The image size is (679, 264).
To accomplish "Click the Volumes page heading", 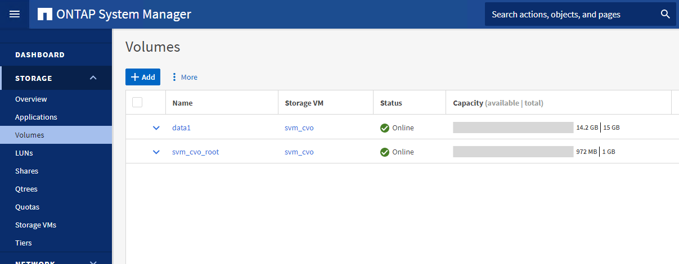I will (152, 47).
